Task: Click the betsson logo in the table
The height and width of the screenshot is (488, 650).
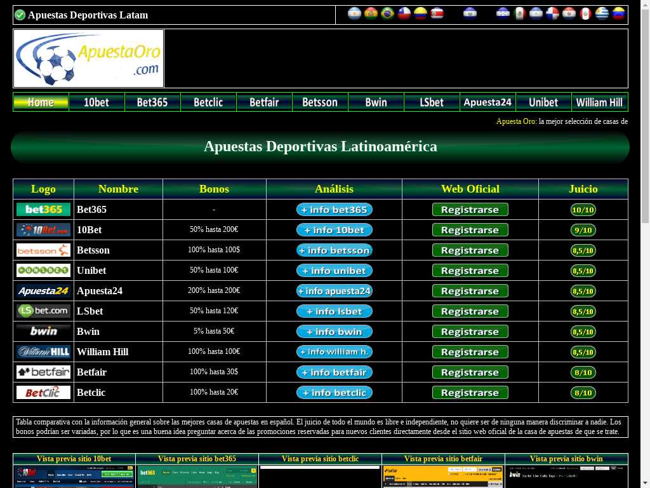Action: point(44,250)
